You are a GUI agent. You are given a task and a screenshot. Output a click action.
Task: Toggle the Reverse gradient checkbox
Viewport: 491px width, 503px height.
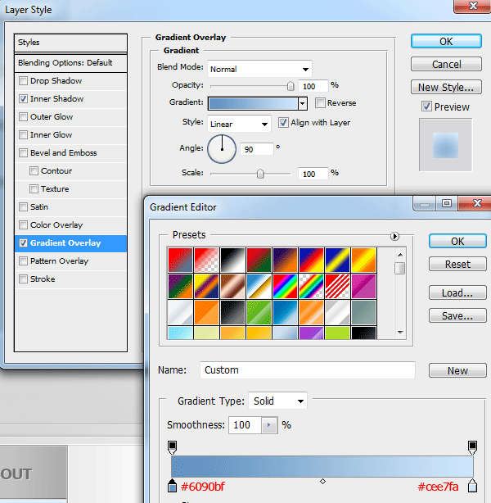point(320,103)
